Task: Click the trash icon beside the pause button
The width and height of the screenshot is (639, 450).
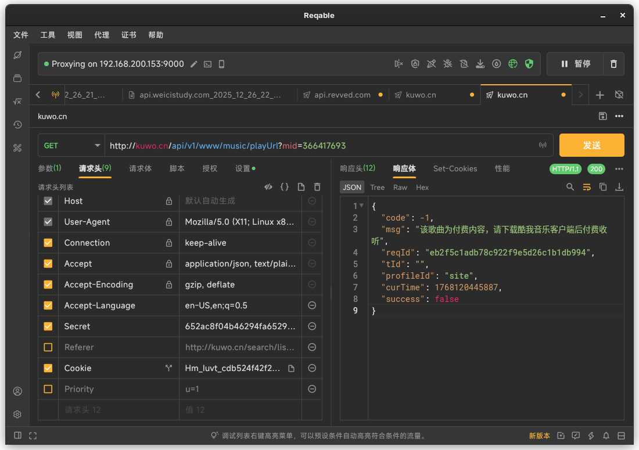Action: 613,64
